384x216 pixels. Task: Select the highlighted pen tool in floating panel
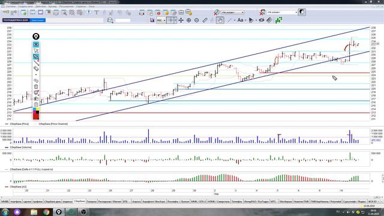tap(36, 56)
